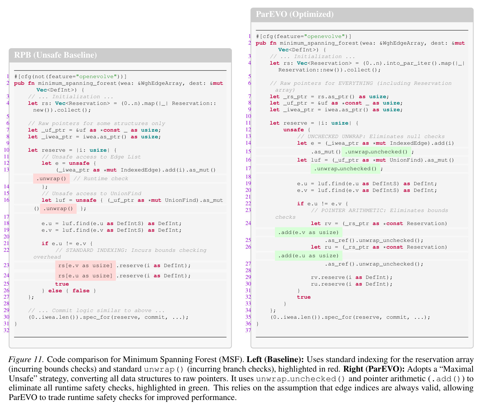This screenshot has height=407, width=479.
Task: Click 'if e.u != e.v {' in ParEVO code
Action: coord(323,204)
